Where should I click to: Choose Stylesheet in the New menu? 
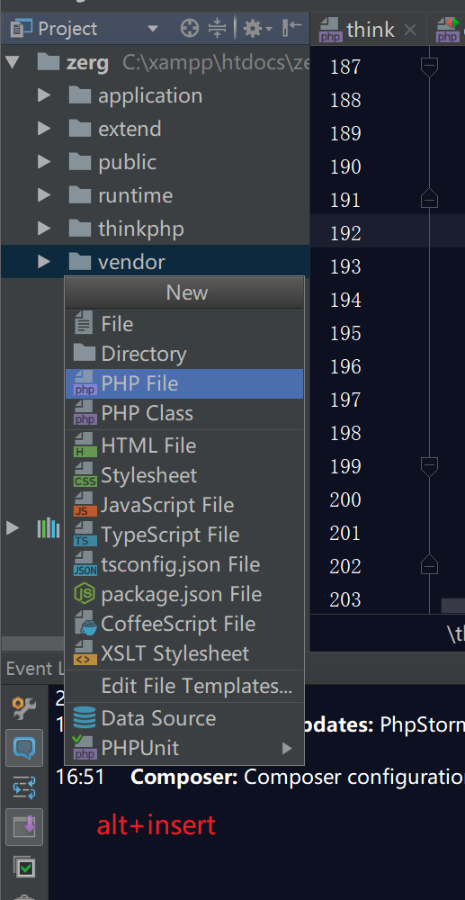[184, 476]
